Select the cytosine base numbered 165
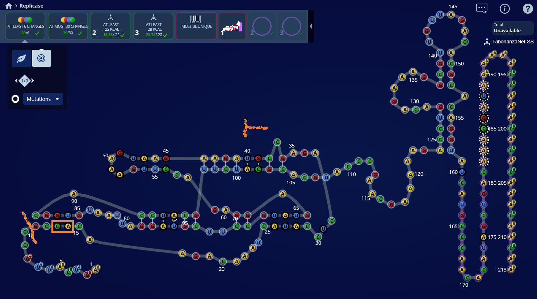Screen dimensions: 537x299 pyautogui.click(x=462, y=226)
